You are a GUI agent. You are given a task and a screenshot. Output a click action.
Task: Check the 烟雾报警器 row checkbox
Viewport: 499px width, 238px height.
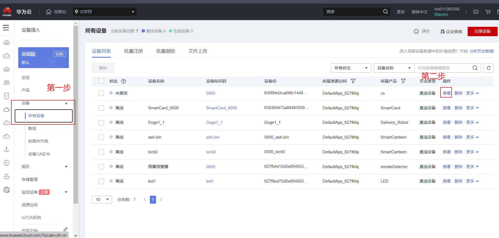pos(101,167)
